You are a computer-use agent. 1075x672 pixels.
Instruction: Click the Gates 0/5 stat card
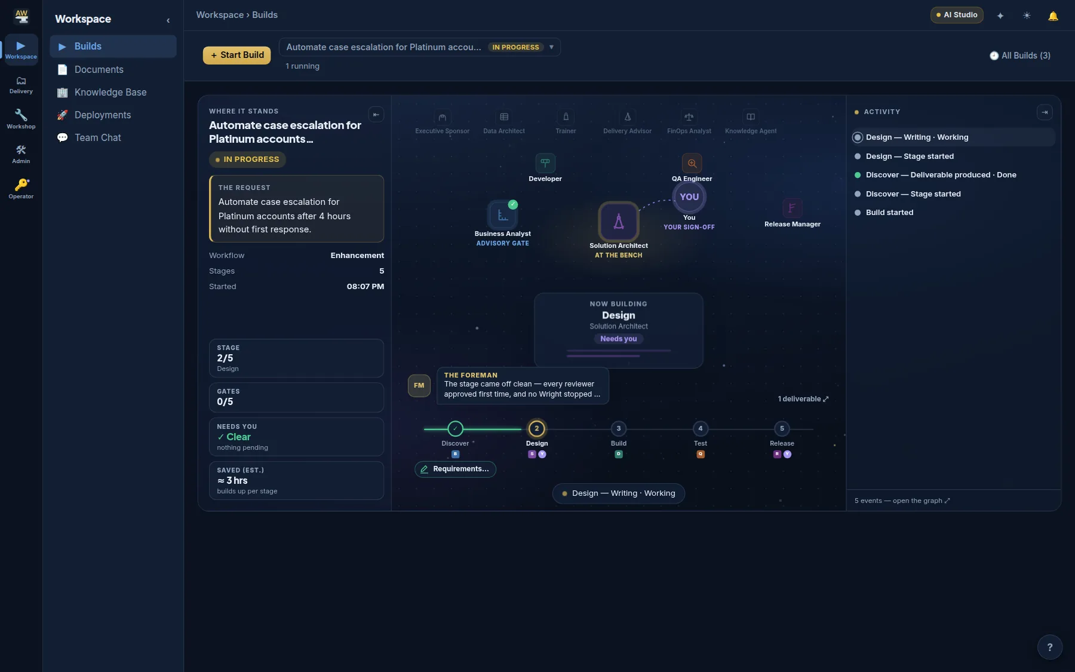tap(296, 398)
